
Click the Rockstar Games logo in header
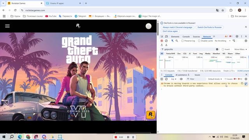click(78, 26)
